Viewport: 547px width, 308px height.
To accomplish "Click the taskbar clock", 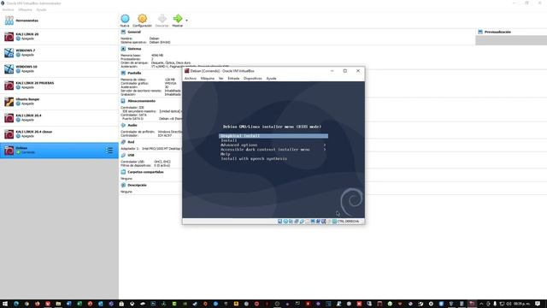I will (521, 304).
